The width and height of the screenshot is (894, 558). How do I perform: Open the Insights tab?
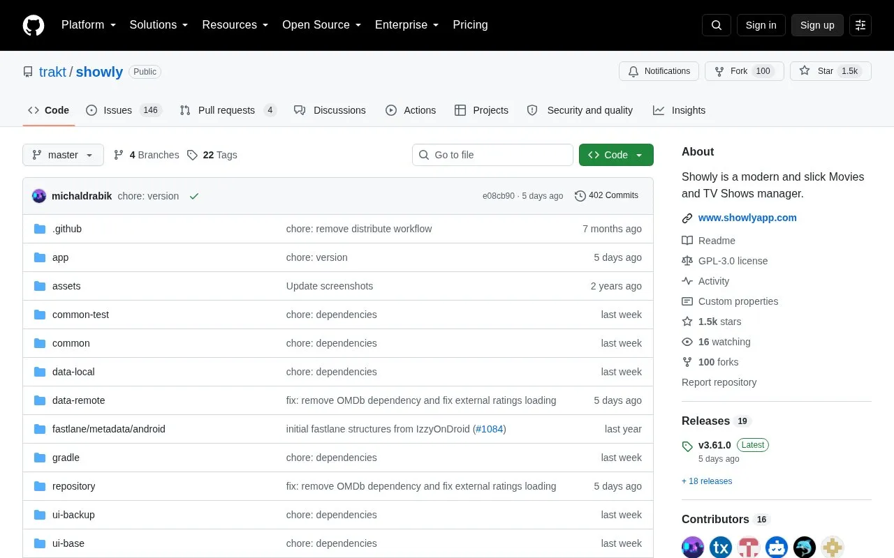679,110
